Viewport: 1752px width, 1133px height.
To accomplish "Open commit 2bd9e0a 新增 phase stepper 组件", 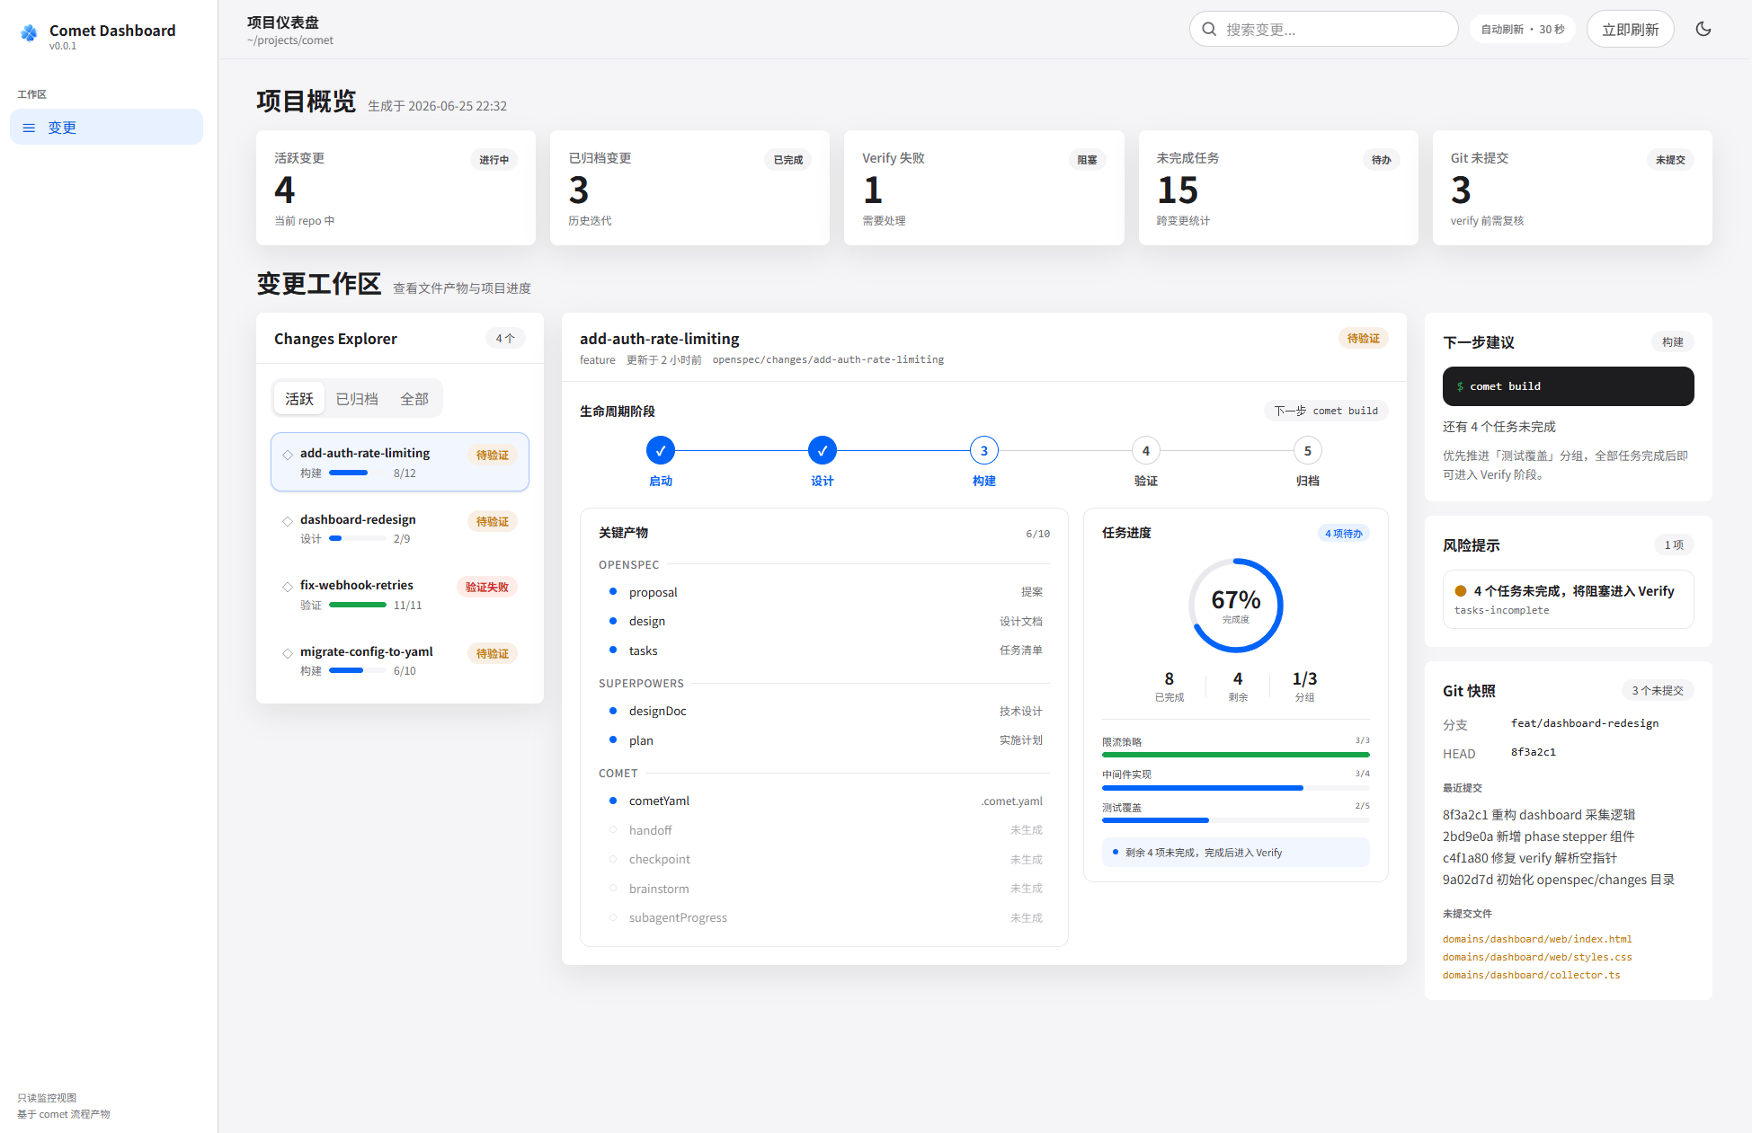I will (1538, 836).
